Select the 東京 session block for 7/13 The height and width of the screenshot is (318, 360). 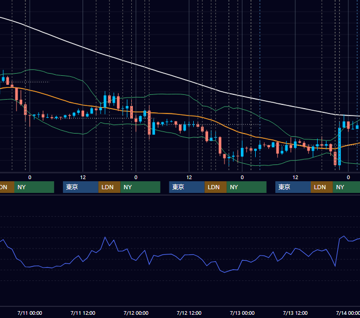tap(293, 187)
